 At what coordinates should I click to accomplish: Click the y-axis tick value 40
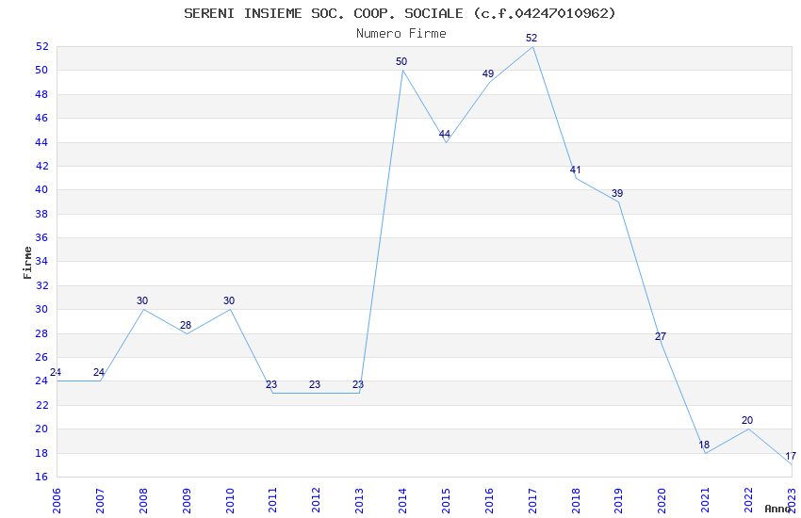[41, 190]
